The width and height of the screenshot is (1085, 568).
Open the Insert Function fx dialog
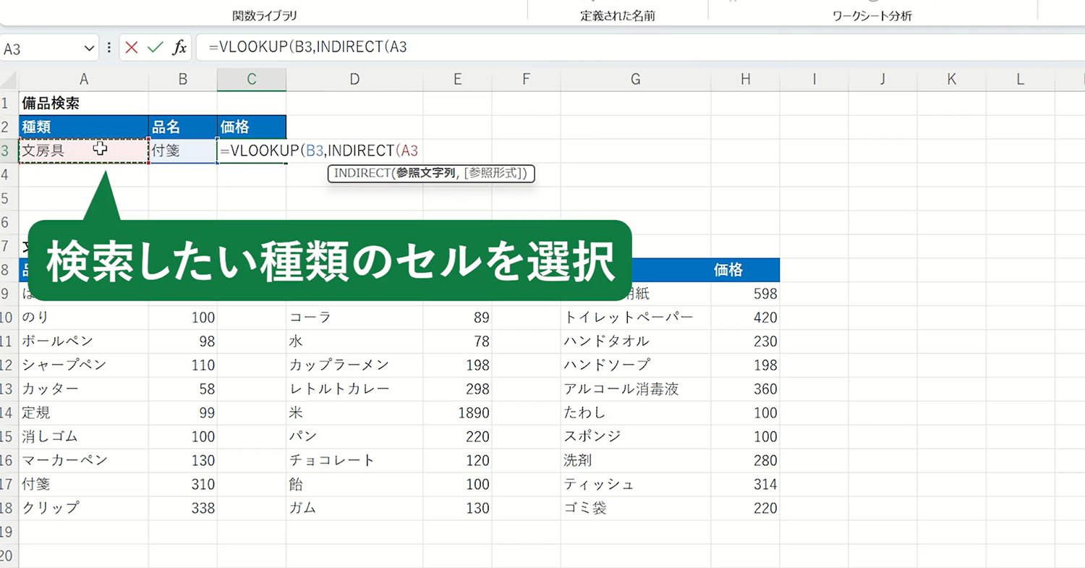point(179,48)
